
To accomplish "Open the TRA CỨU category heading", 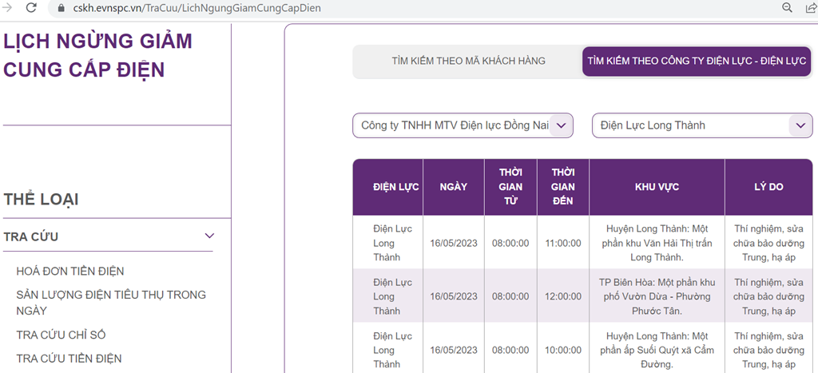I will pyautogui.click(x=31, y=237).
